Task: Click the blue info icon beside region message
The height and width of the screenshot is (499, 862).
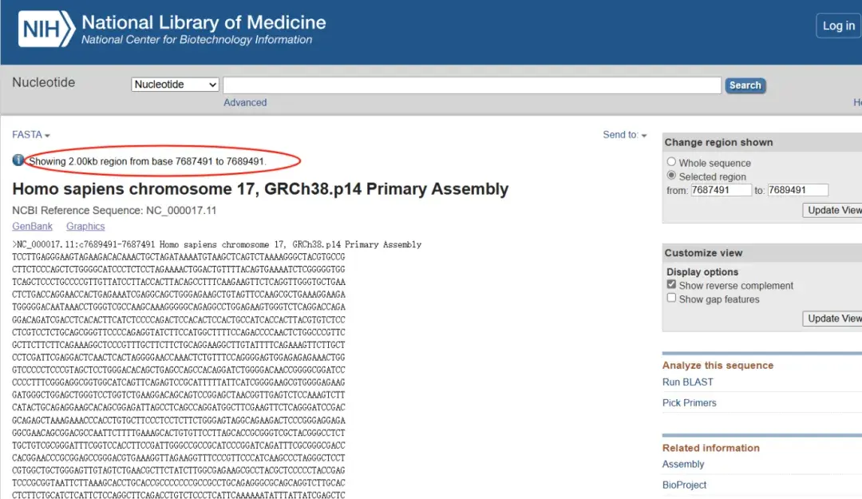Action: click(x=18, y=160)
